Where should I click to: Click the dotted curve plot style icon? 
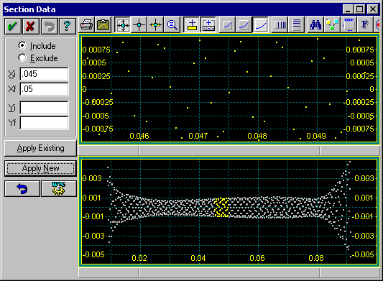(260, 24)
